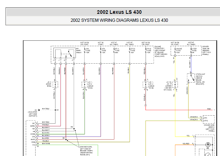Select the DRIVER SIDE J/B (BEHIND LEFT KICK PANEL) note
Screen dimensions: 220x156
[x=207, y=50]
